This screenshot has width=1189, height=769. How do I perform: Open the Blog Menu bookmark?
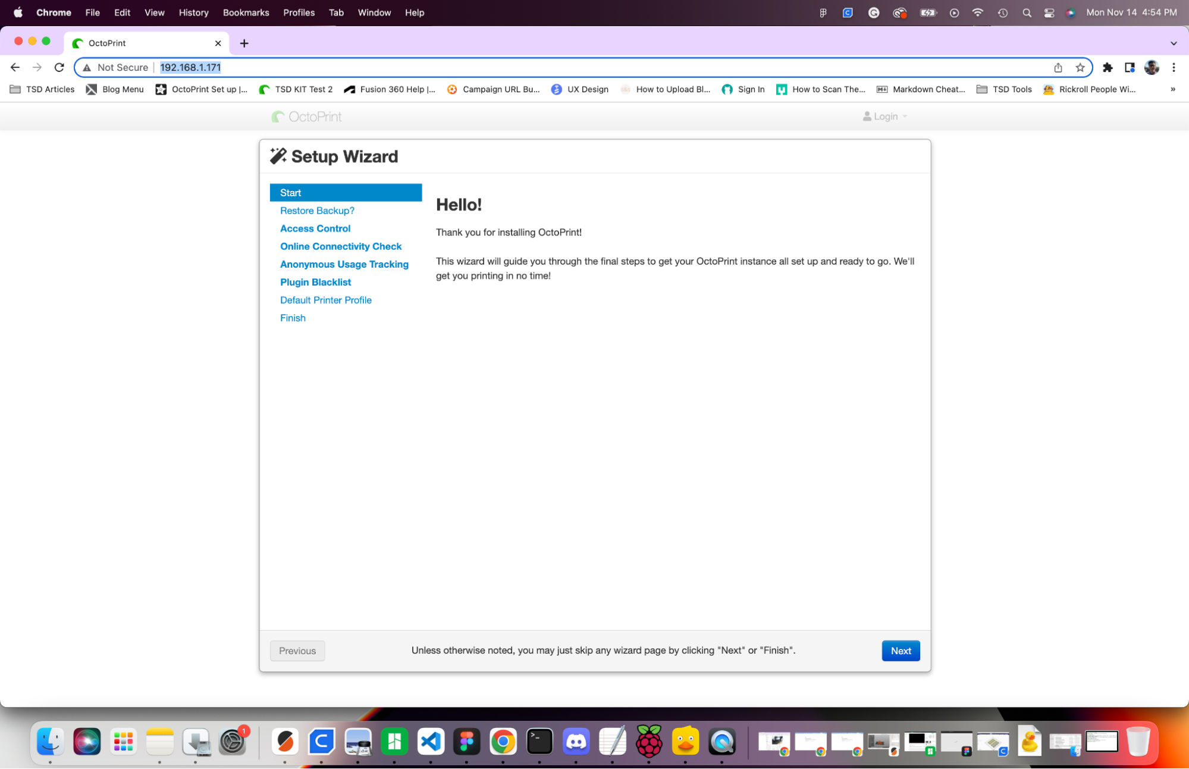coord(115,89)
